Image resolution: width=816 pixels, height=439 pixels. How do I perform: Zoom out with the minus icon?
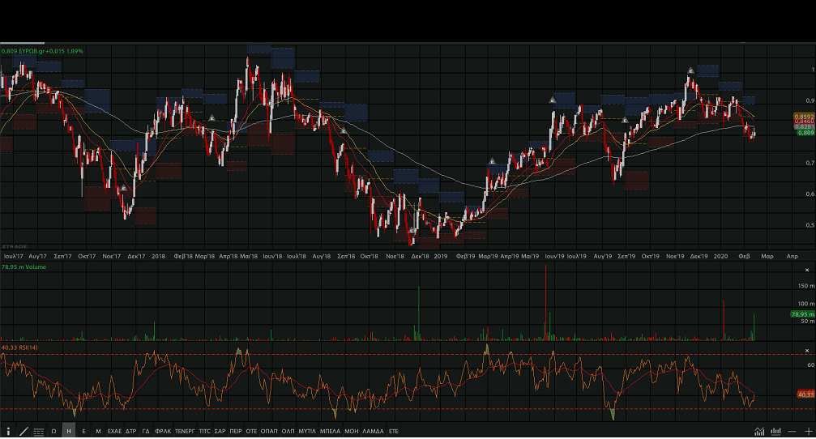pyautogui.click(x=792, y=431)
